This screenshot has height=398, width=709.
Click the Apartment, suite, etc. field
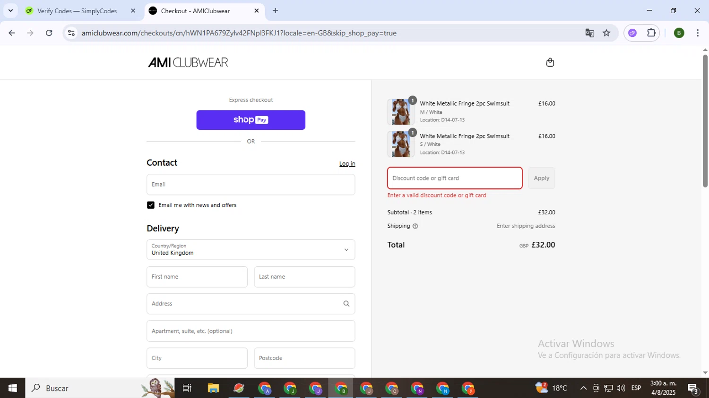click(x=251, y=331)
